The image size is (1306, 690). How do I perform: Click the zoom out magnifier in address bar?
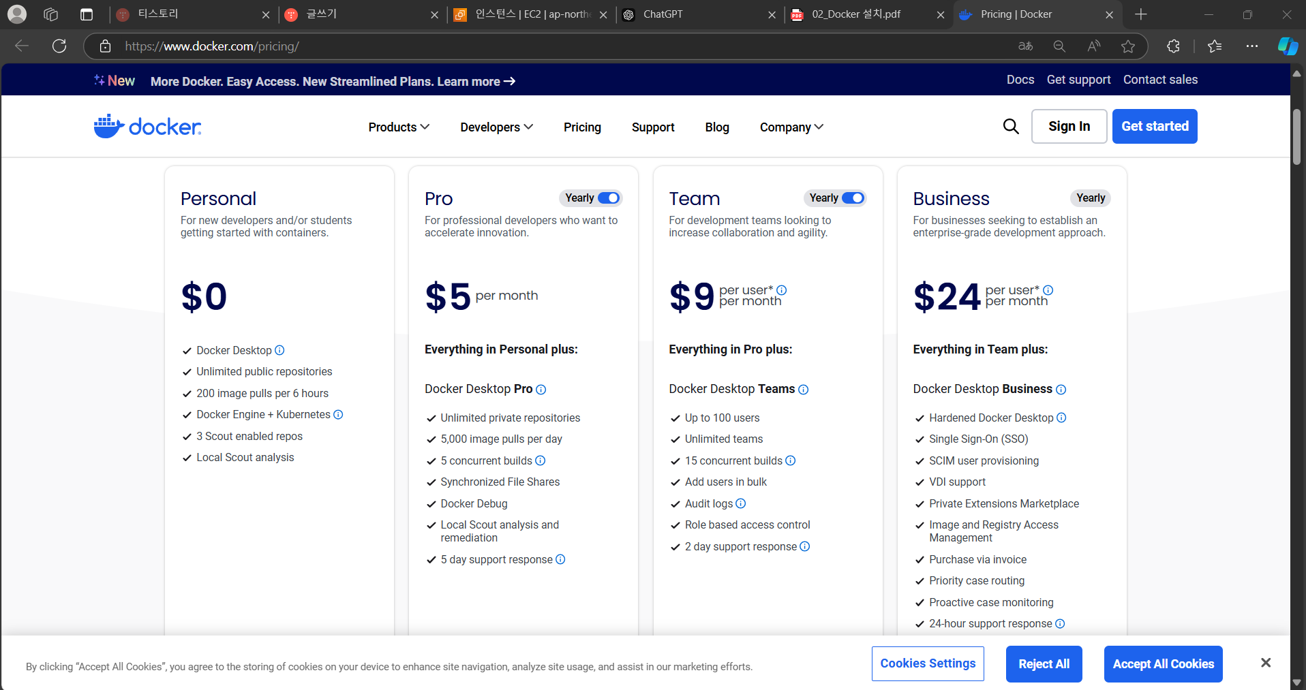coord(1059,46)
